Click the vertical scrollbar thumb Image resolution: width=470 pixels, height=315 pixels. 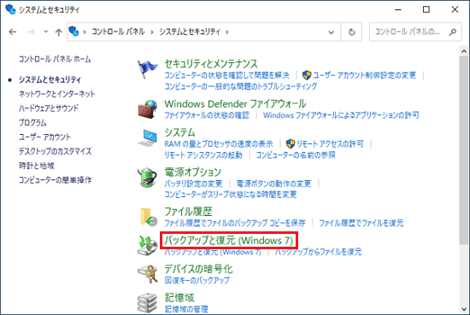464,150
